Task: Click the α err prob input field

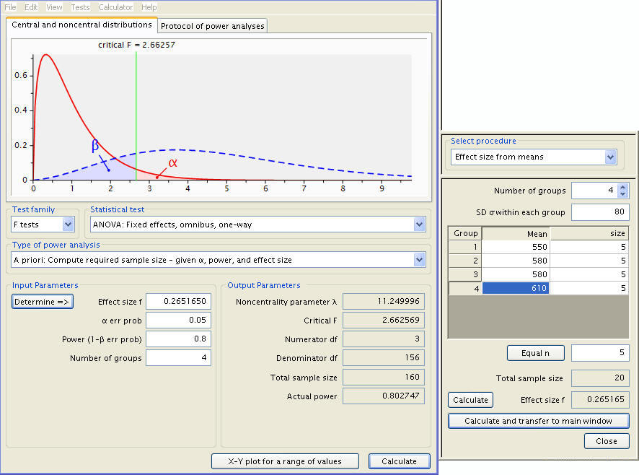Action: coord(177,320)
